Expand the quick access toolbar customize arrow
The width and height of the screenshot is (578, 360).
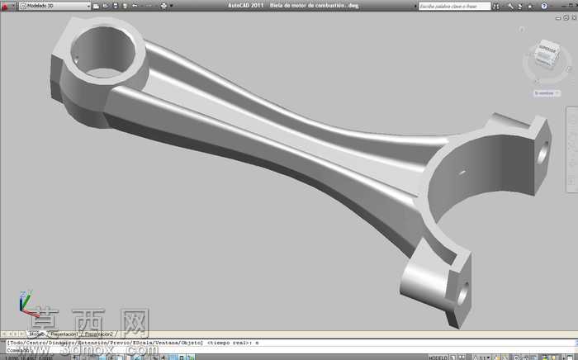[x=172, y=6]
